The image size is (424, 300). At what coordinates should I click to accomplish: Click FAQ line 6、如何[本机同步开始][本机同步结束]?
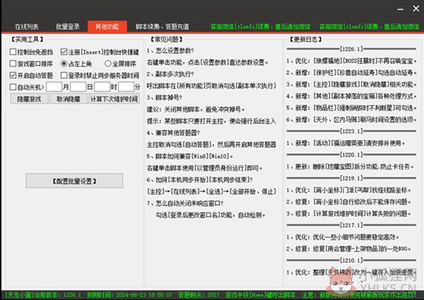point(200,180)
